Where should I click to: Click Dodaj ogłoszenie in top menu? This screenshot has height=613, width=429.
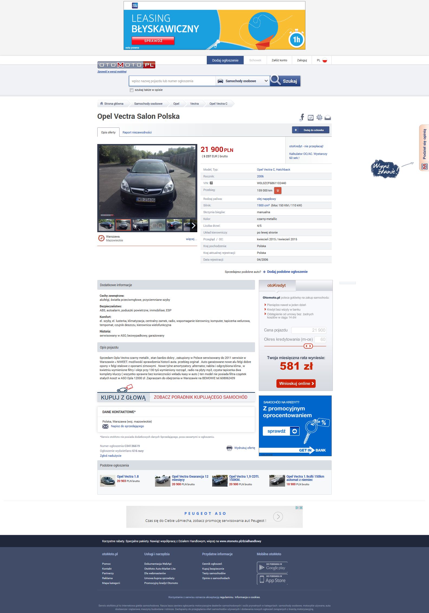coord(225,60)
